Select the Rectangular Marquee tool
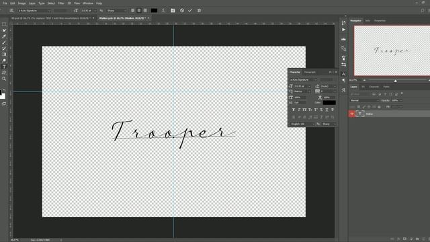Image resolution: width=430 pixels, height=242 pixels. point(4,24)
